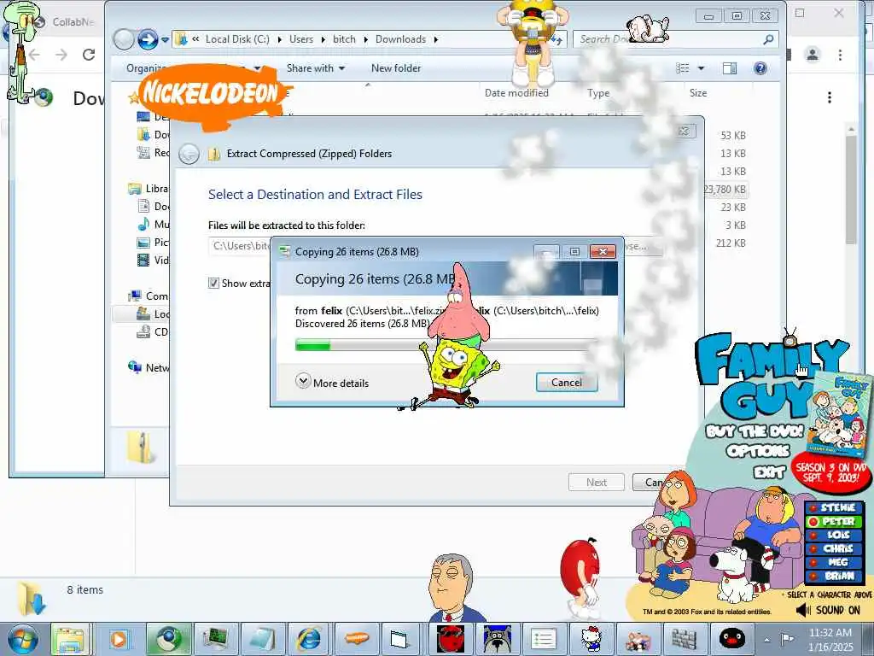Click the orange Nickelodeon taskbar icon
The width and height of the screenshot is (874, 656).
[x=357, y=639]
